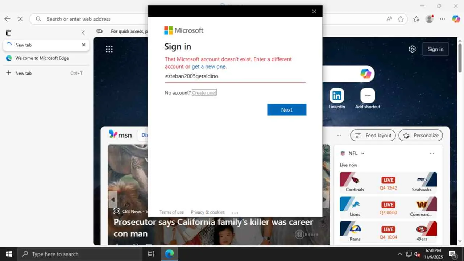Click the Commanders team logo
464x261 pixels.
(x=422, y=204)
